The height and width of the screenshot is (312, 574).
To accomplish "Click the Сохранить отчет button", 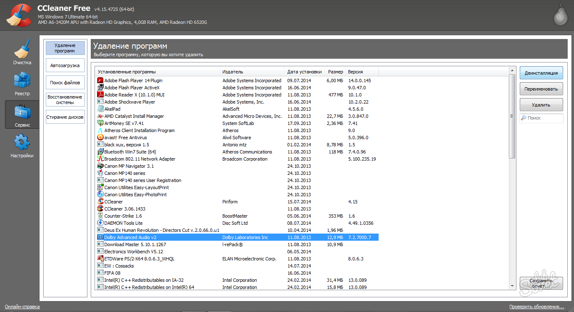I will tap(541, 283).
